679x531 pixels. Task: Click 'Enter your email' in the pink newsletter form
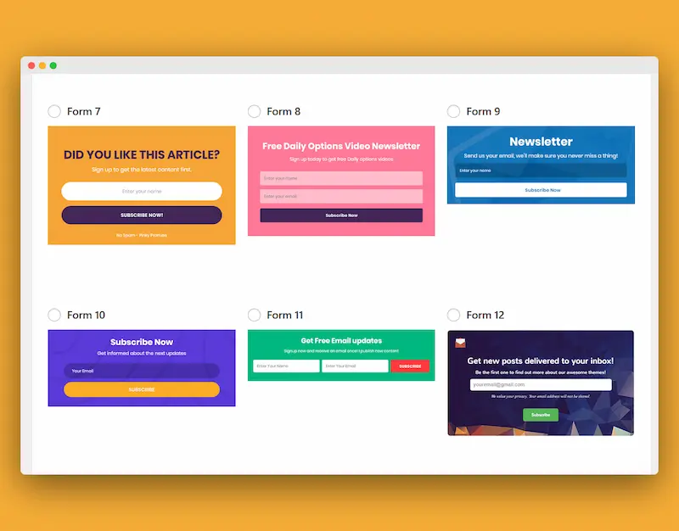pyautogui.click(x=340, y=198)
